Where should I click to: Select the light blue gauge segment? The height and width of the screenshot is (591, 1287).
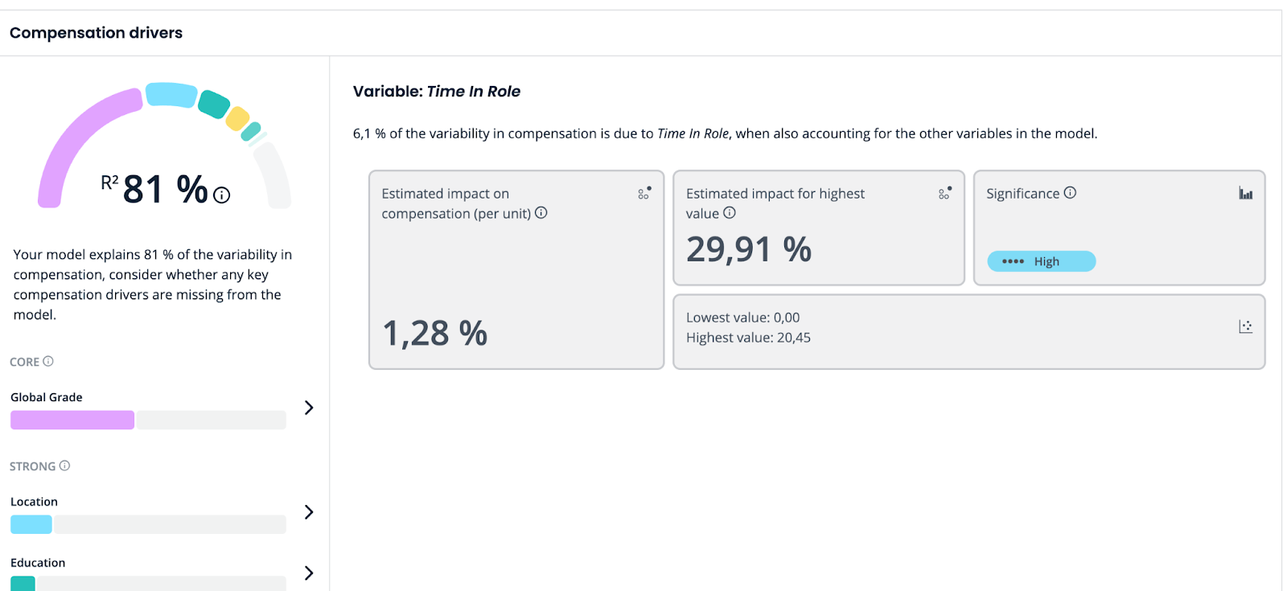click(171, 95)
